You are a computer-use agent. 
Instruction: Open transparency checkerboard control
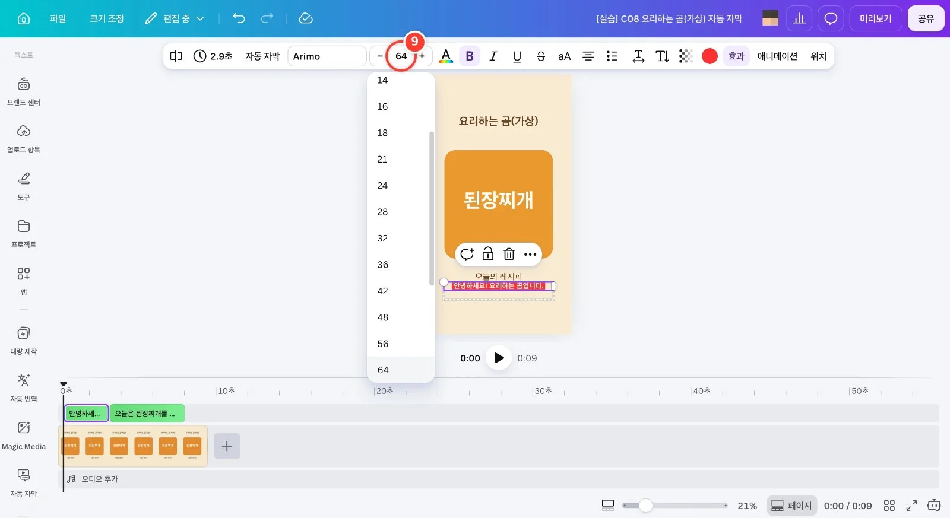point(686,56)
